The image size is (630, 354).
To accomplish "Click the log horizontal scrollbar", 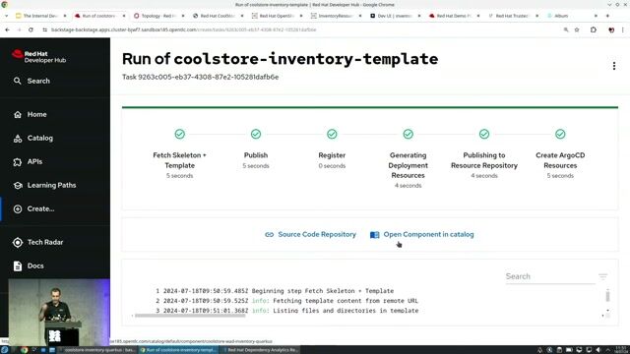I will point(190,316).
